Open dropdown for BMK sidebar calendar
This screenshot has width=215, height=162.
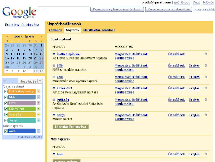(x=39, y=97)
